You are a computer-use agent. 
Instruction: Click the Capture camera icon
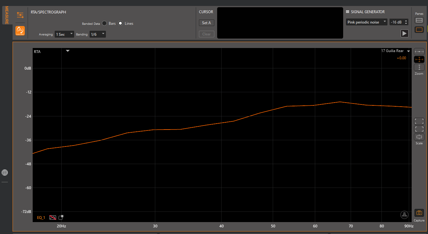tap(419, 213)
